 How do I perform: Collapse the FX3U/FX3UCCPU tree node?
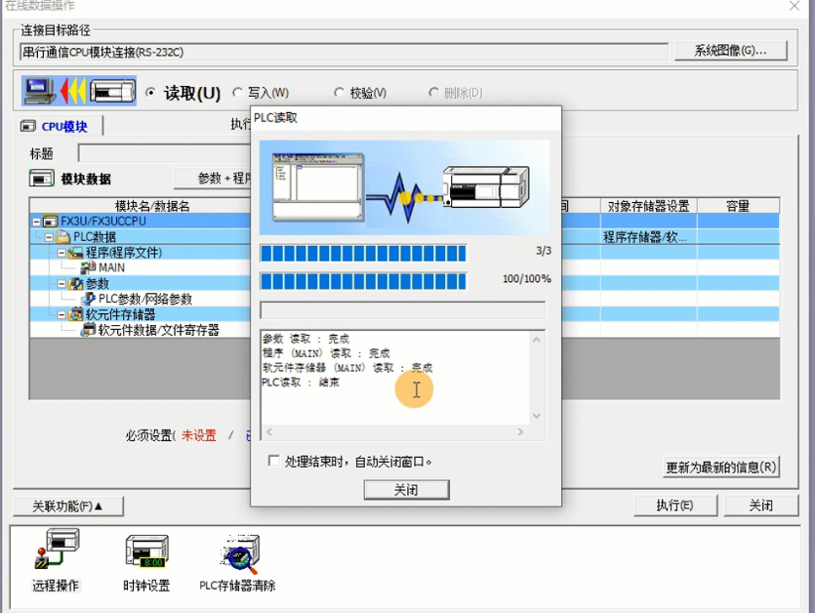coord(36,222)
